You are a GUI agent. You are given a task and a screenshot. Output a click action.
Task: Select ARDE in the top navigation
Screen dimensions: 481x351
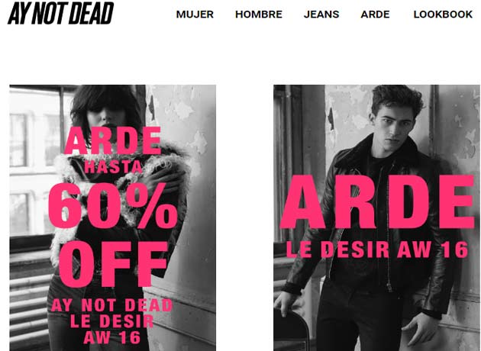point(375,14)
